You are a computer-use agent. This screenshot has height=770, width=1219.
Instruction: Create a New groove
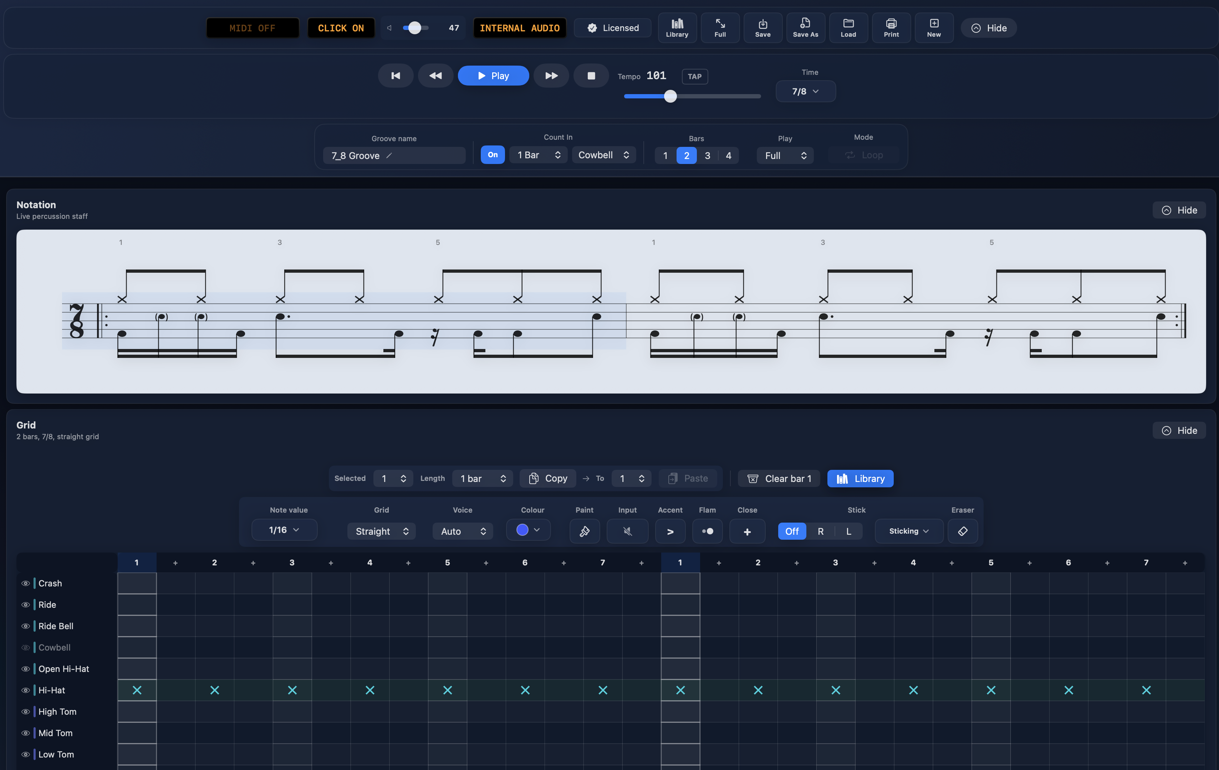pos(933,28)
